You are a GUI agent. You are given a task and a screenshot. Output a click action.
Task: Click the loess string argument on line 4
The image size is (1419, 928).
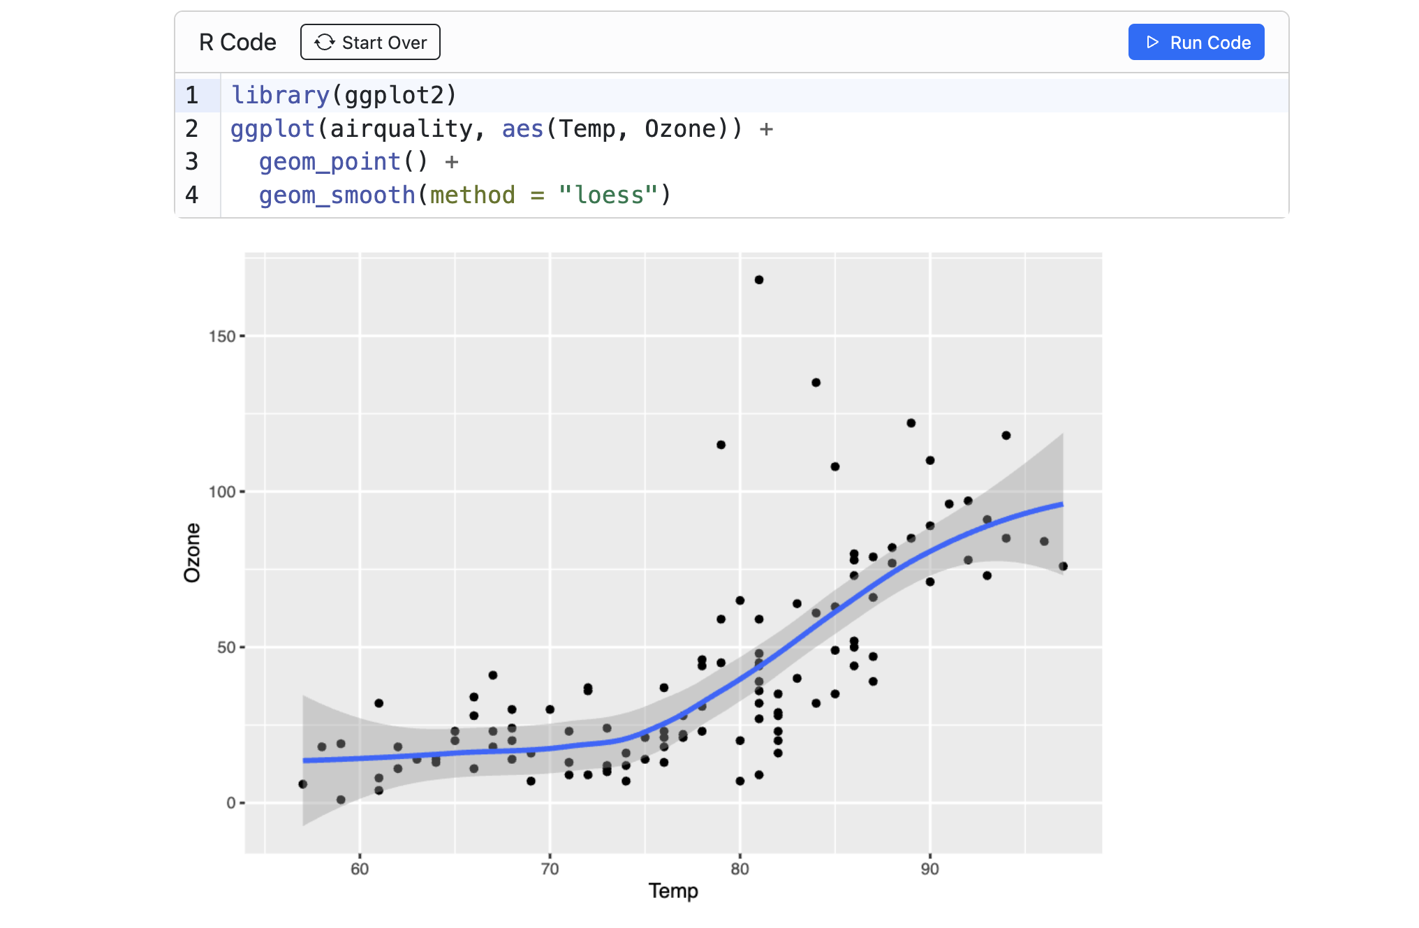608,195
